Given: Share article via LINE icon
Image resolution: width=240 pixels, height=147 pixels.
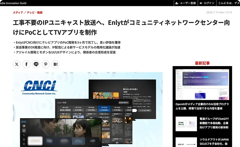Looking at the screenshot, I should click(x=36, y=64).
